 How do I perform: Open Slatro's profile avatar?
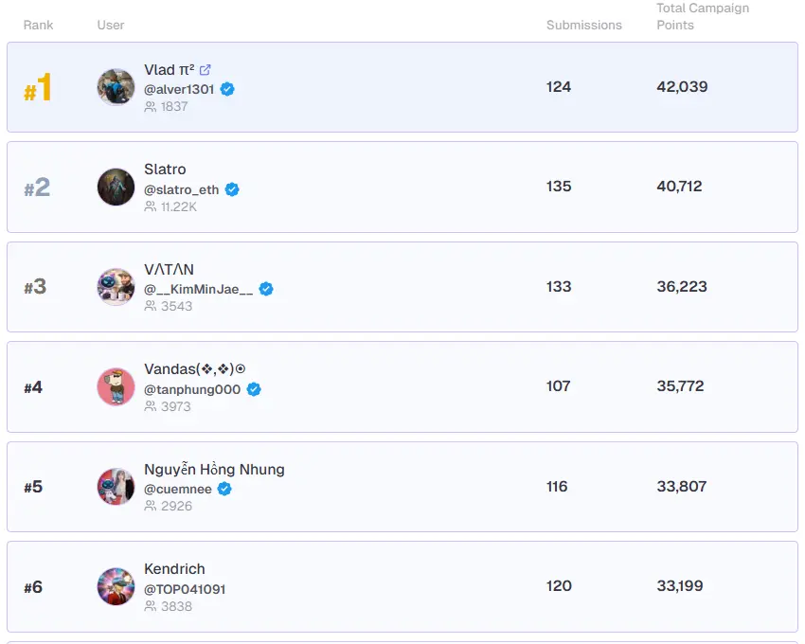click(x=116, y=188)
